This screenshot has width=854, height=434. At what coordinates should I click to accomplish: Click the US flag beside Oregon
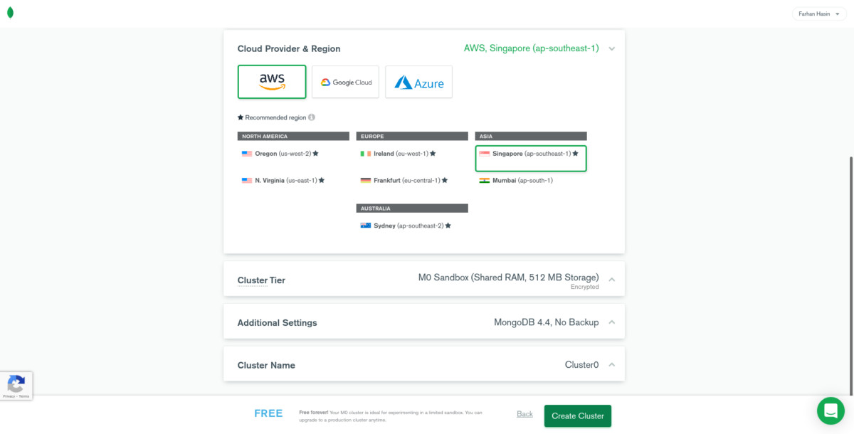[x=247, y=153]
